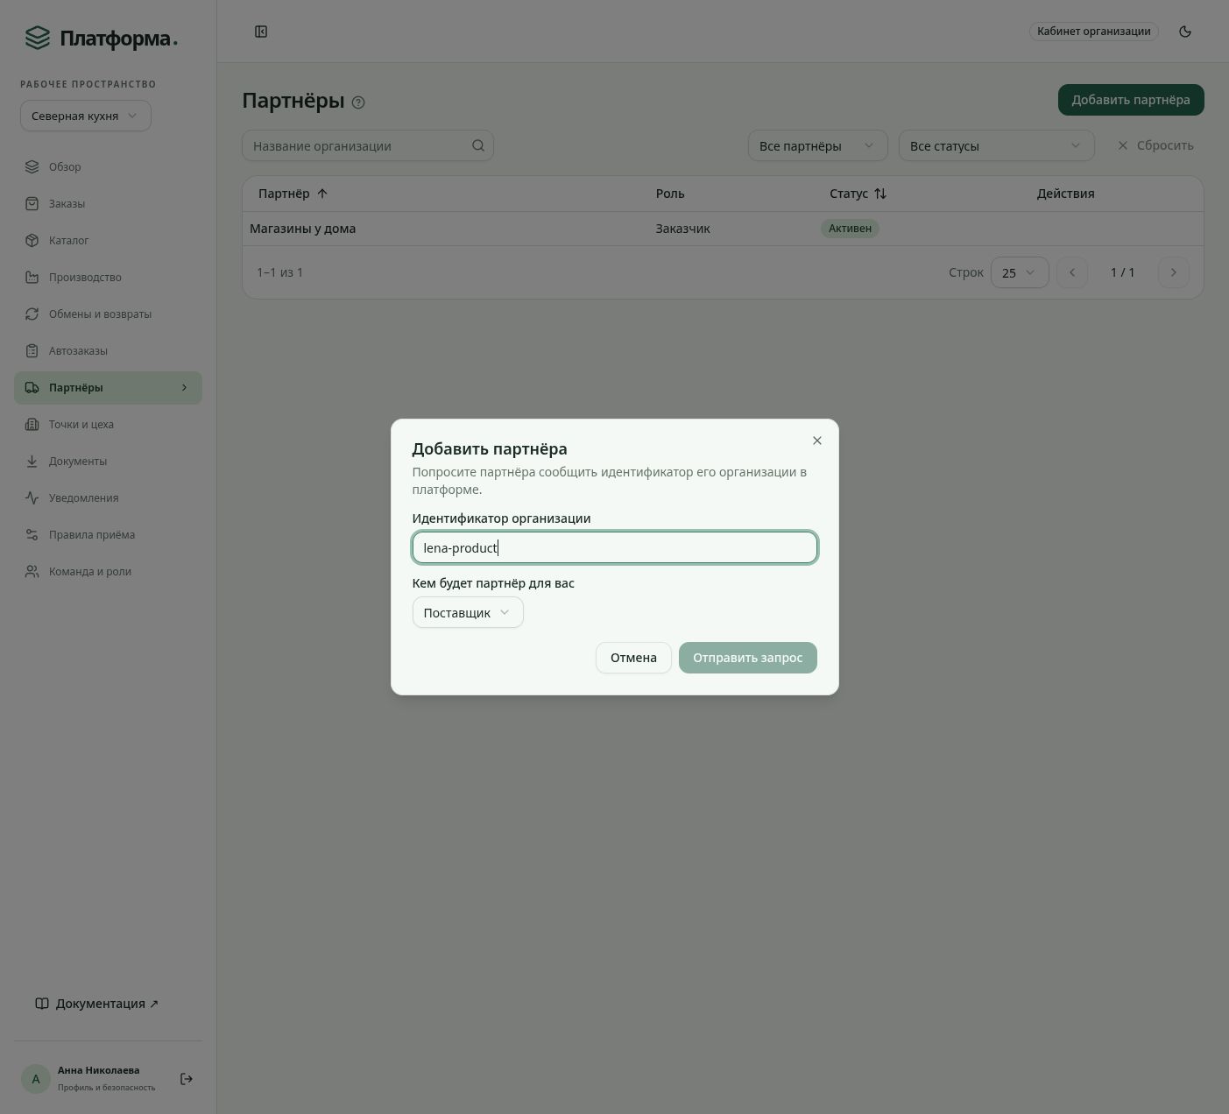This screenshot has height=1114, width=1229.
Task: Click the Добавить партнёра button at top
Action: 1131,100
